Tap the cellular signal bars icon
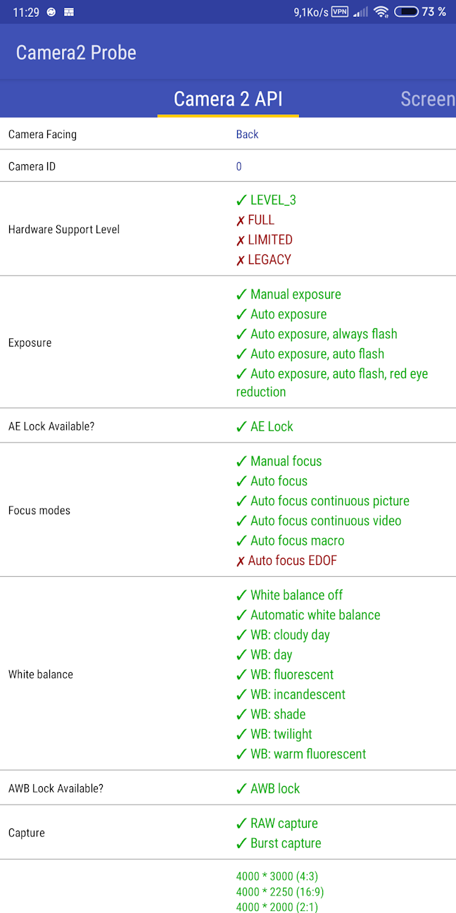The width and height of the screenshot is (456, 913). coord(360,12)
